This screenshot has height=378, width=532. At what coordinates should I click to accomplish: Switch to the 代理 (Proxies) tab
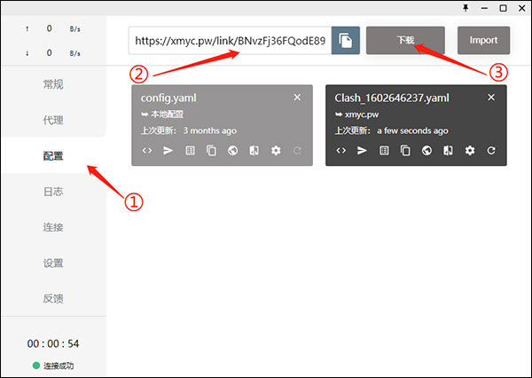click(x=53, y=120)
